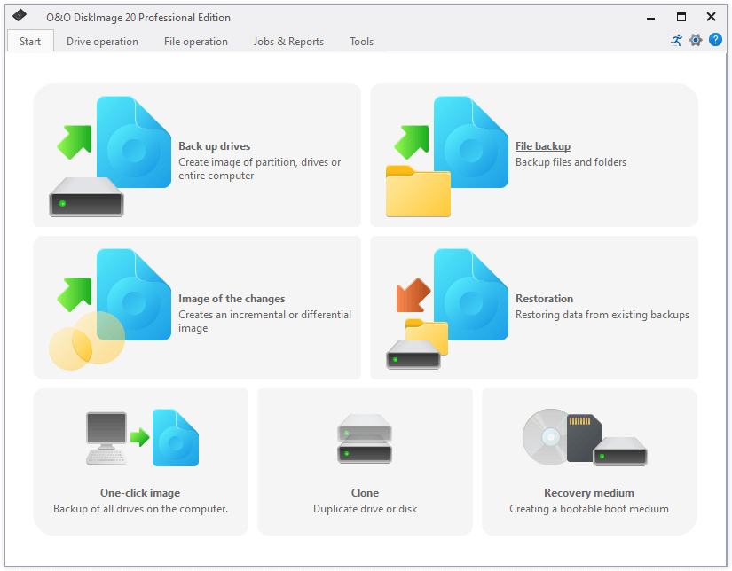732x571 pixels.
Task: Open the Recovery medium label
Action: click(589, 493)
